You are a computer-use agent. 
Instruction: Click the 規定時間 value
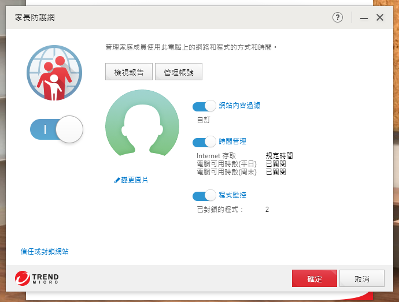tap(279, 155)
